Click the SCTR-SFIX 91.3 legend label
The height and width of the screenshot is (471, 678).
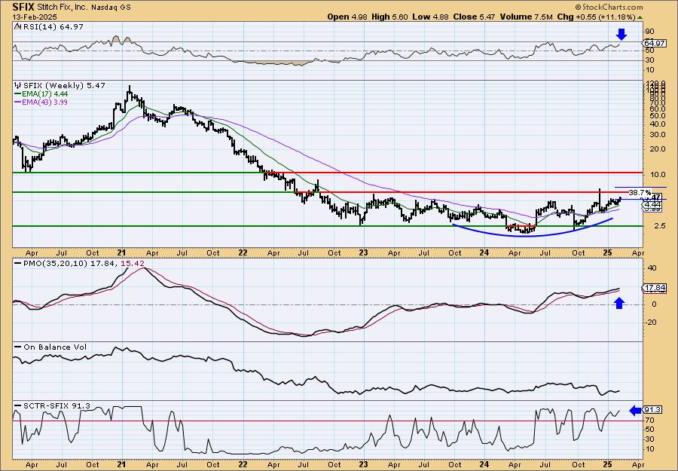pos(56,405)
